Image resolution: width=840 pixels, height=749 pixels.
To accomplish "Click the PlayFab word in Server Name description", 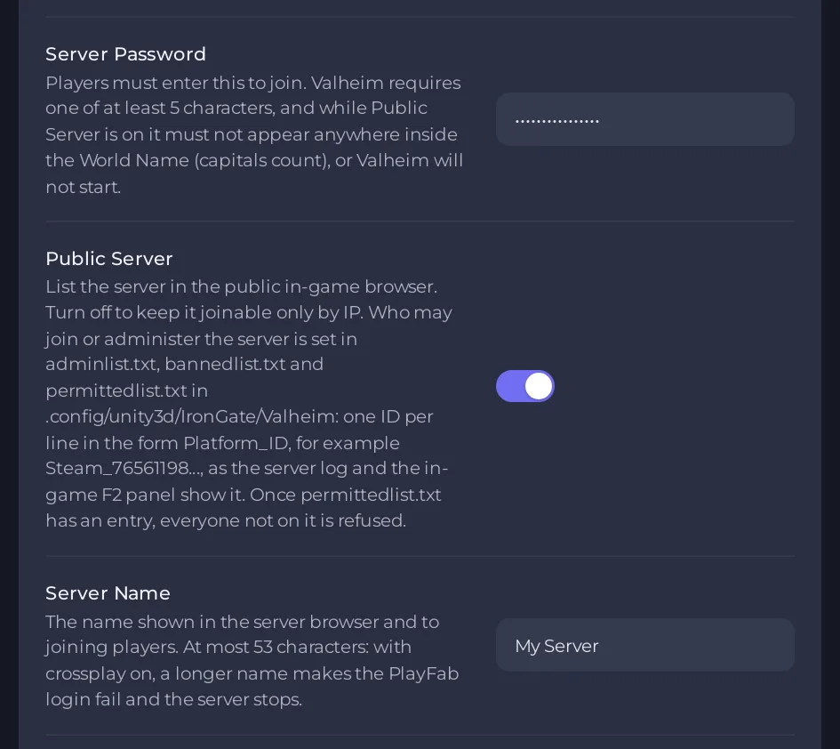I will point(423,673).
